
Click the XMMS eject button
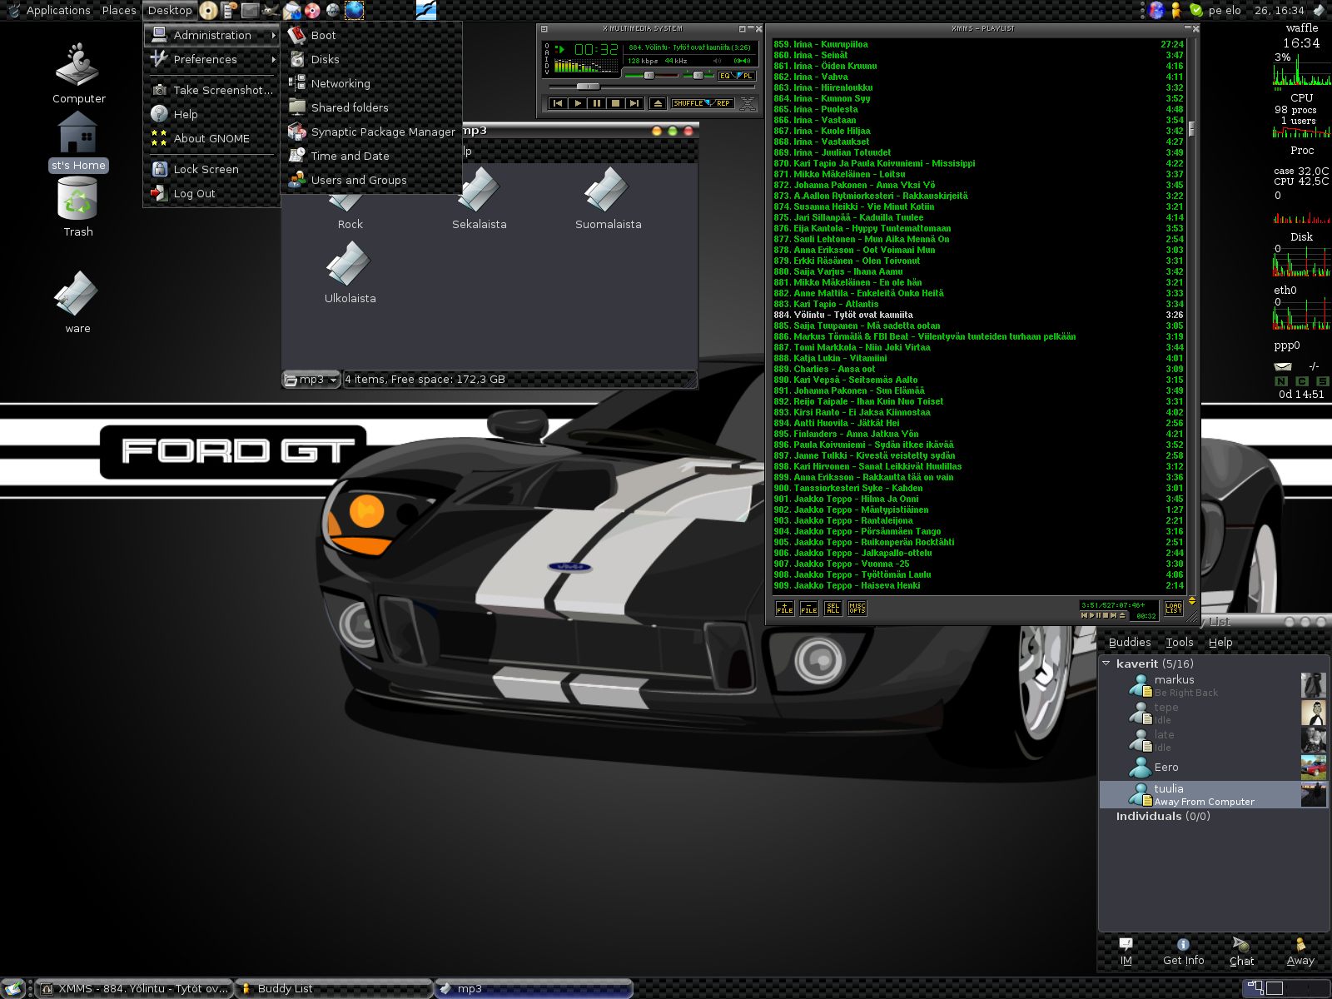[x=658, y=103]
